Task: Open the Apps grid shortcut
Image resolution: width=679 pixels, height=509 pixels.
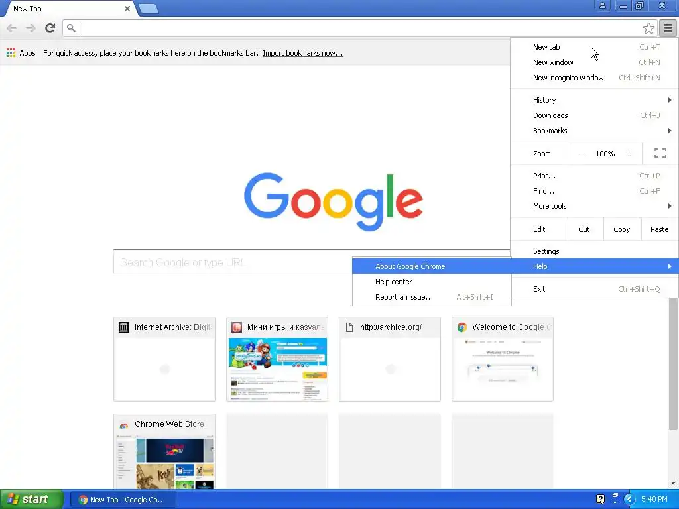Action: pyautogui.click(x=21, y=53)
